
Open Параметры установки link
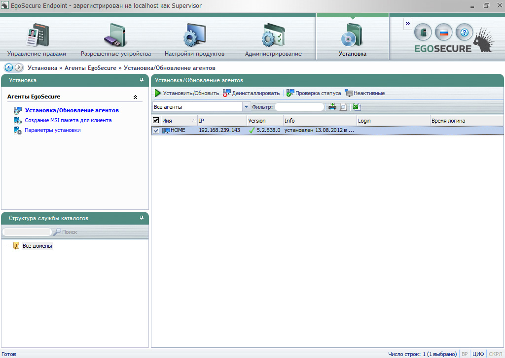pos(53,130)
